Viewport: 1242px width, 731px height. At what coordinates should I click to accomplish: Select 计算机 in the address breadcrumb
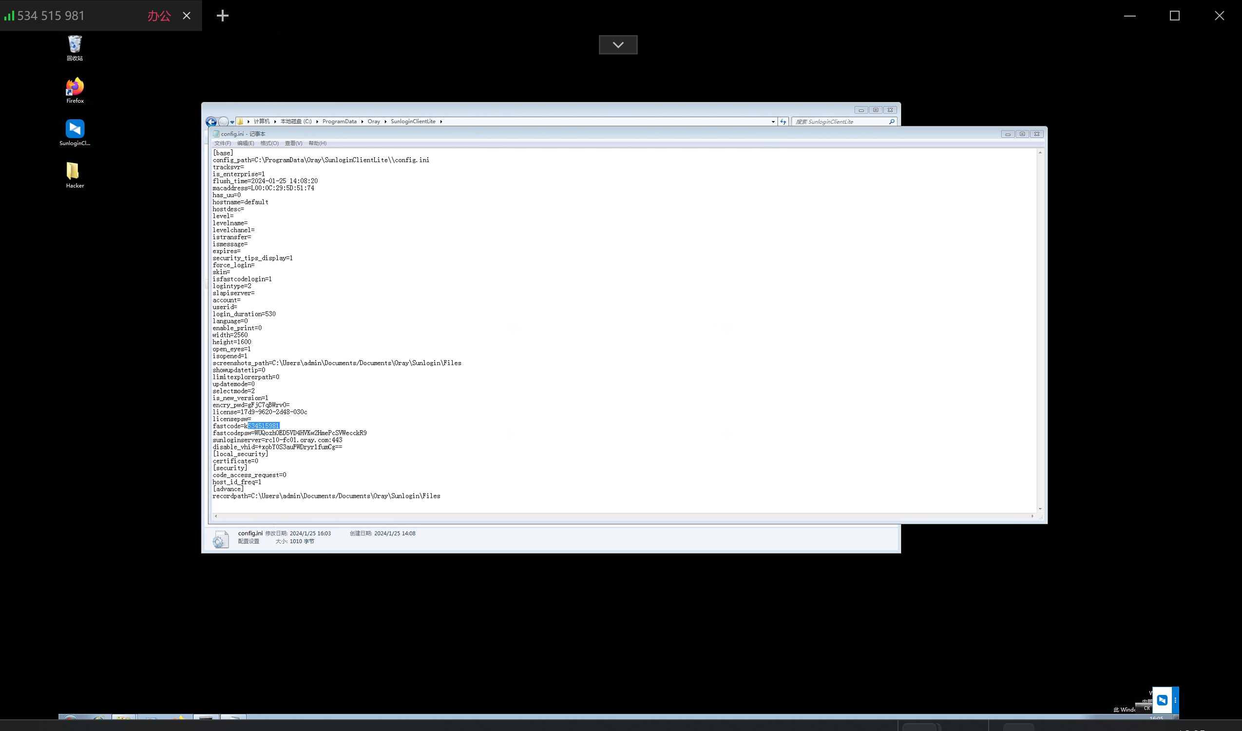tap(262, 121)
